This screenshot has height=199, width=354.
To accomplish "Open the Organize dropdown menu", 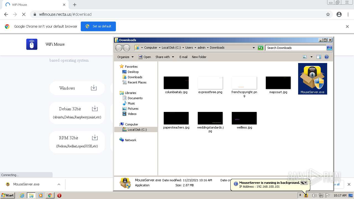I will 125,57.
